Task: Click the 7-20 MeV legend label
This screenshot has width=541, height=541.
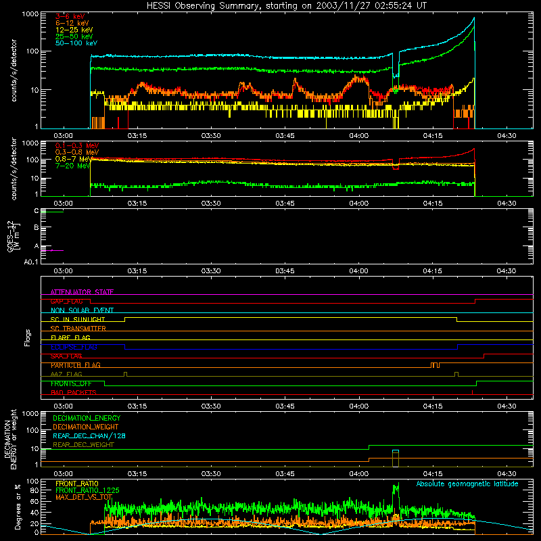Action: pyautogui.click(x=73, y=166)
